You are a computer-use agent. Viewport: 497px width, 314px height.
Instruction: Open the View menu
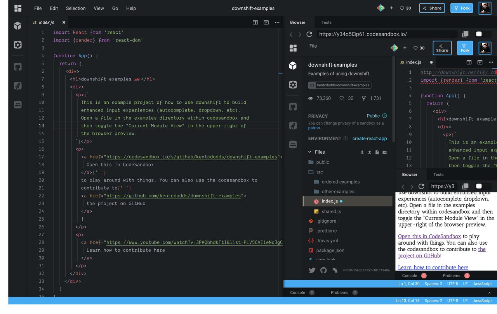click(x=99, y=8)
